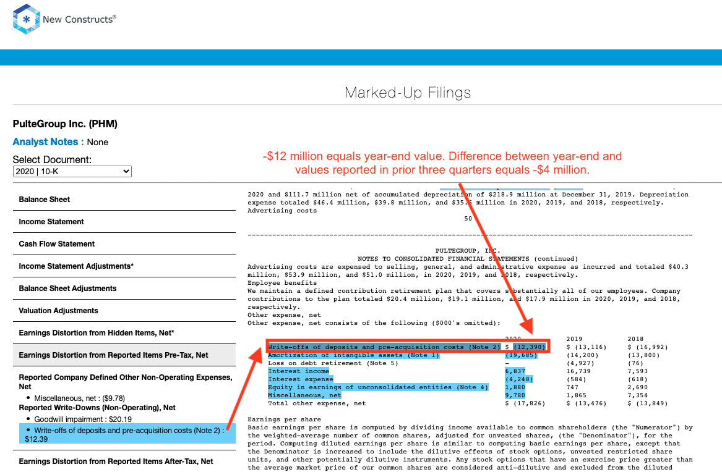Click the highlighted Interest income row label
This screenshot has height=472, width=722.
coord(298,371)
